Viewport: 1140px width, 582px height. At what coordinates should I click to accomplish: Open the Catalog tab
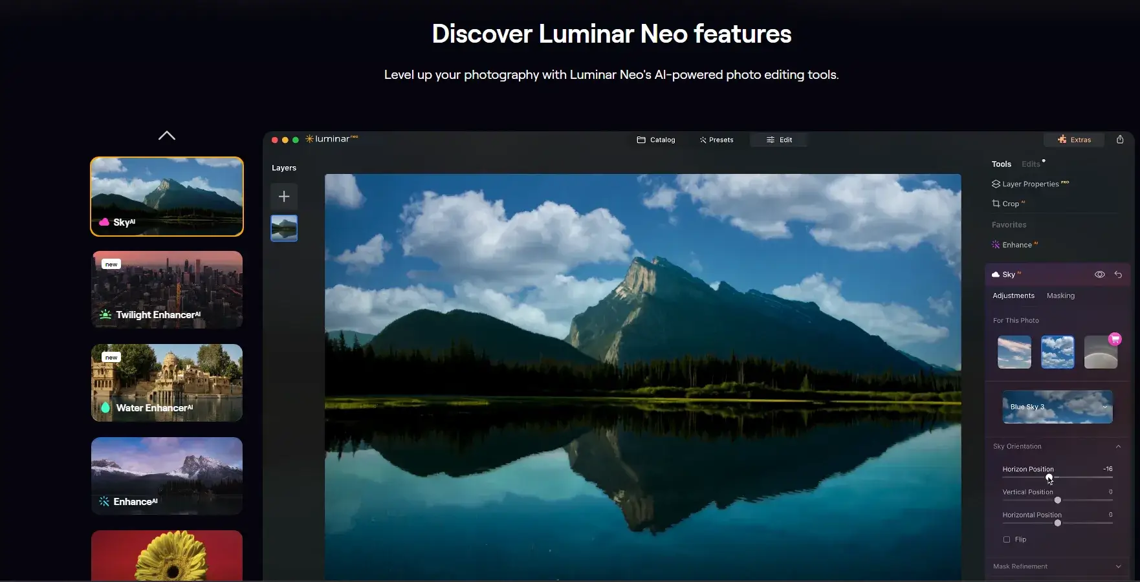[x=656, y=140]
